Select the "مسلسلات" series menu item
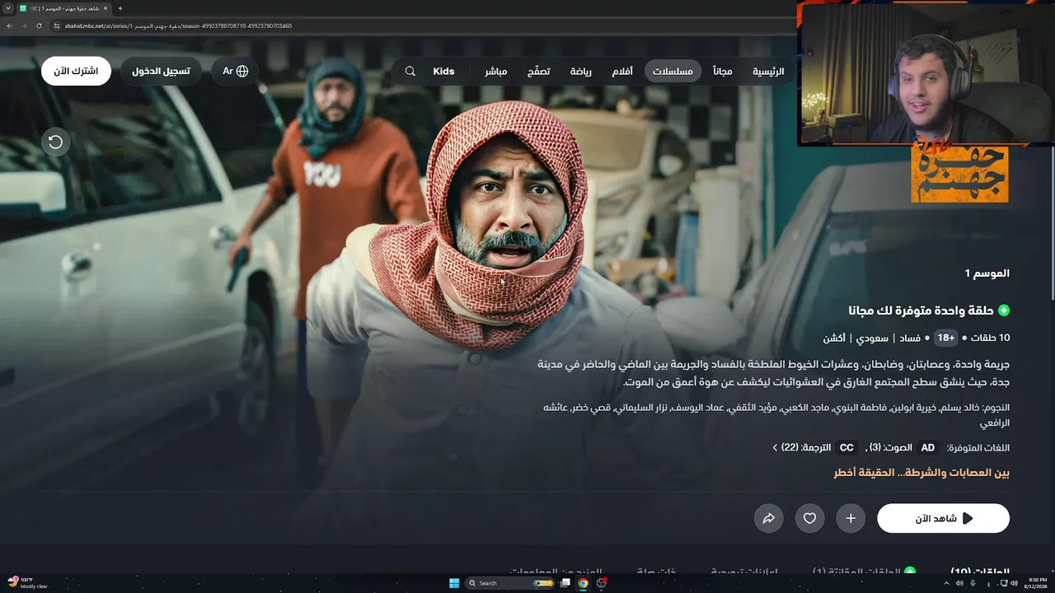Viewport: 1055px width, 593px height. click(673, 72)
